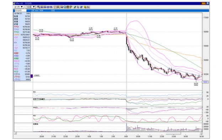Viewport: 222px width, 140px height.
Task: Click the technical indicator icon beside magnifier
Action: click(x=68, y=7)
